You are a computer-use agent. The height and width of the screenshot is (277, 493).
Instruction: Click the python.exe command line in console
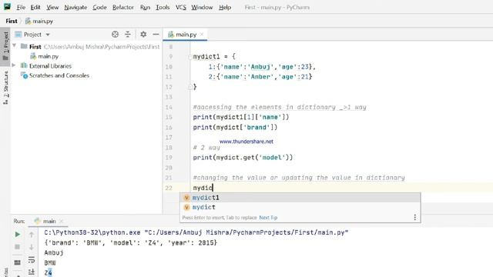click(x=196, y=232)
